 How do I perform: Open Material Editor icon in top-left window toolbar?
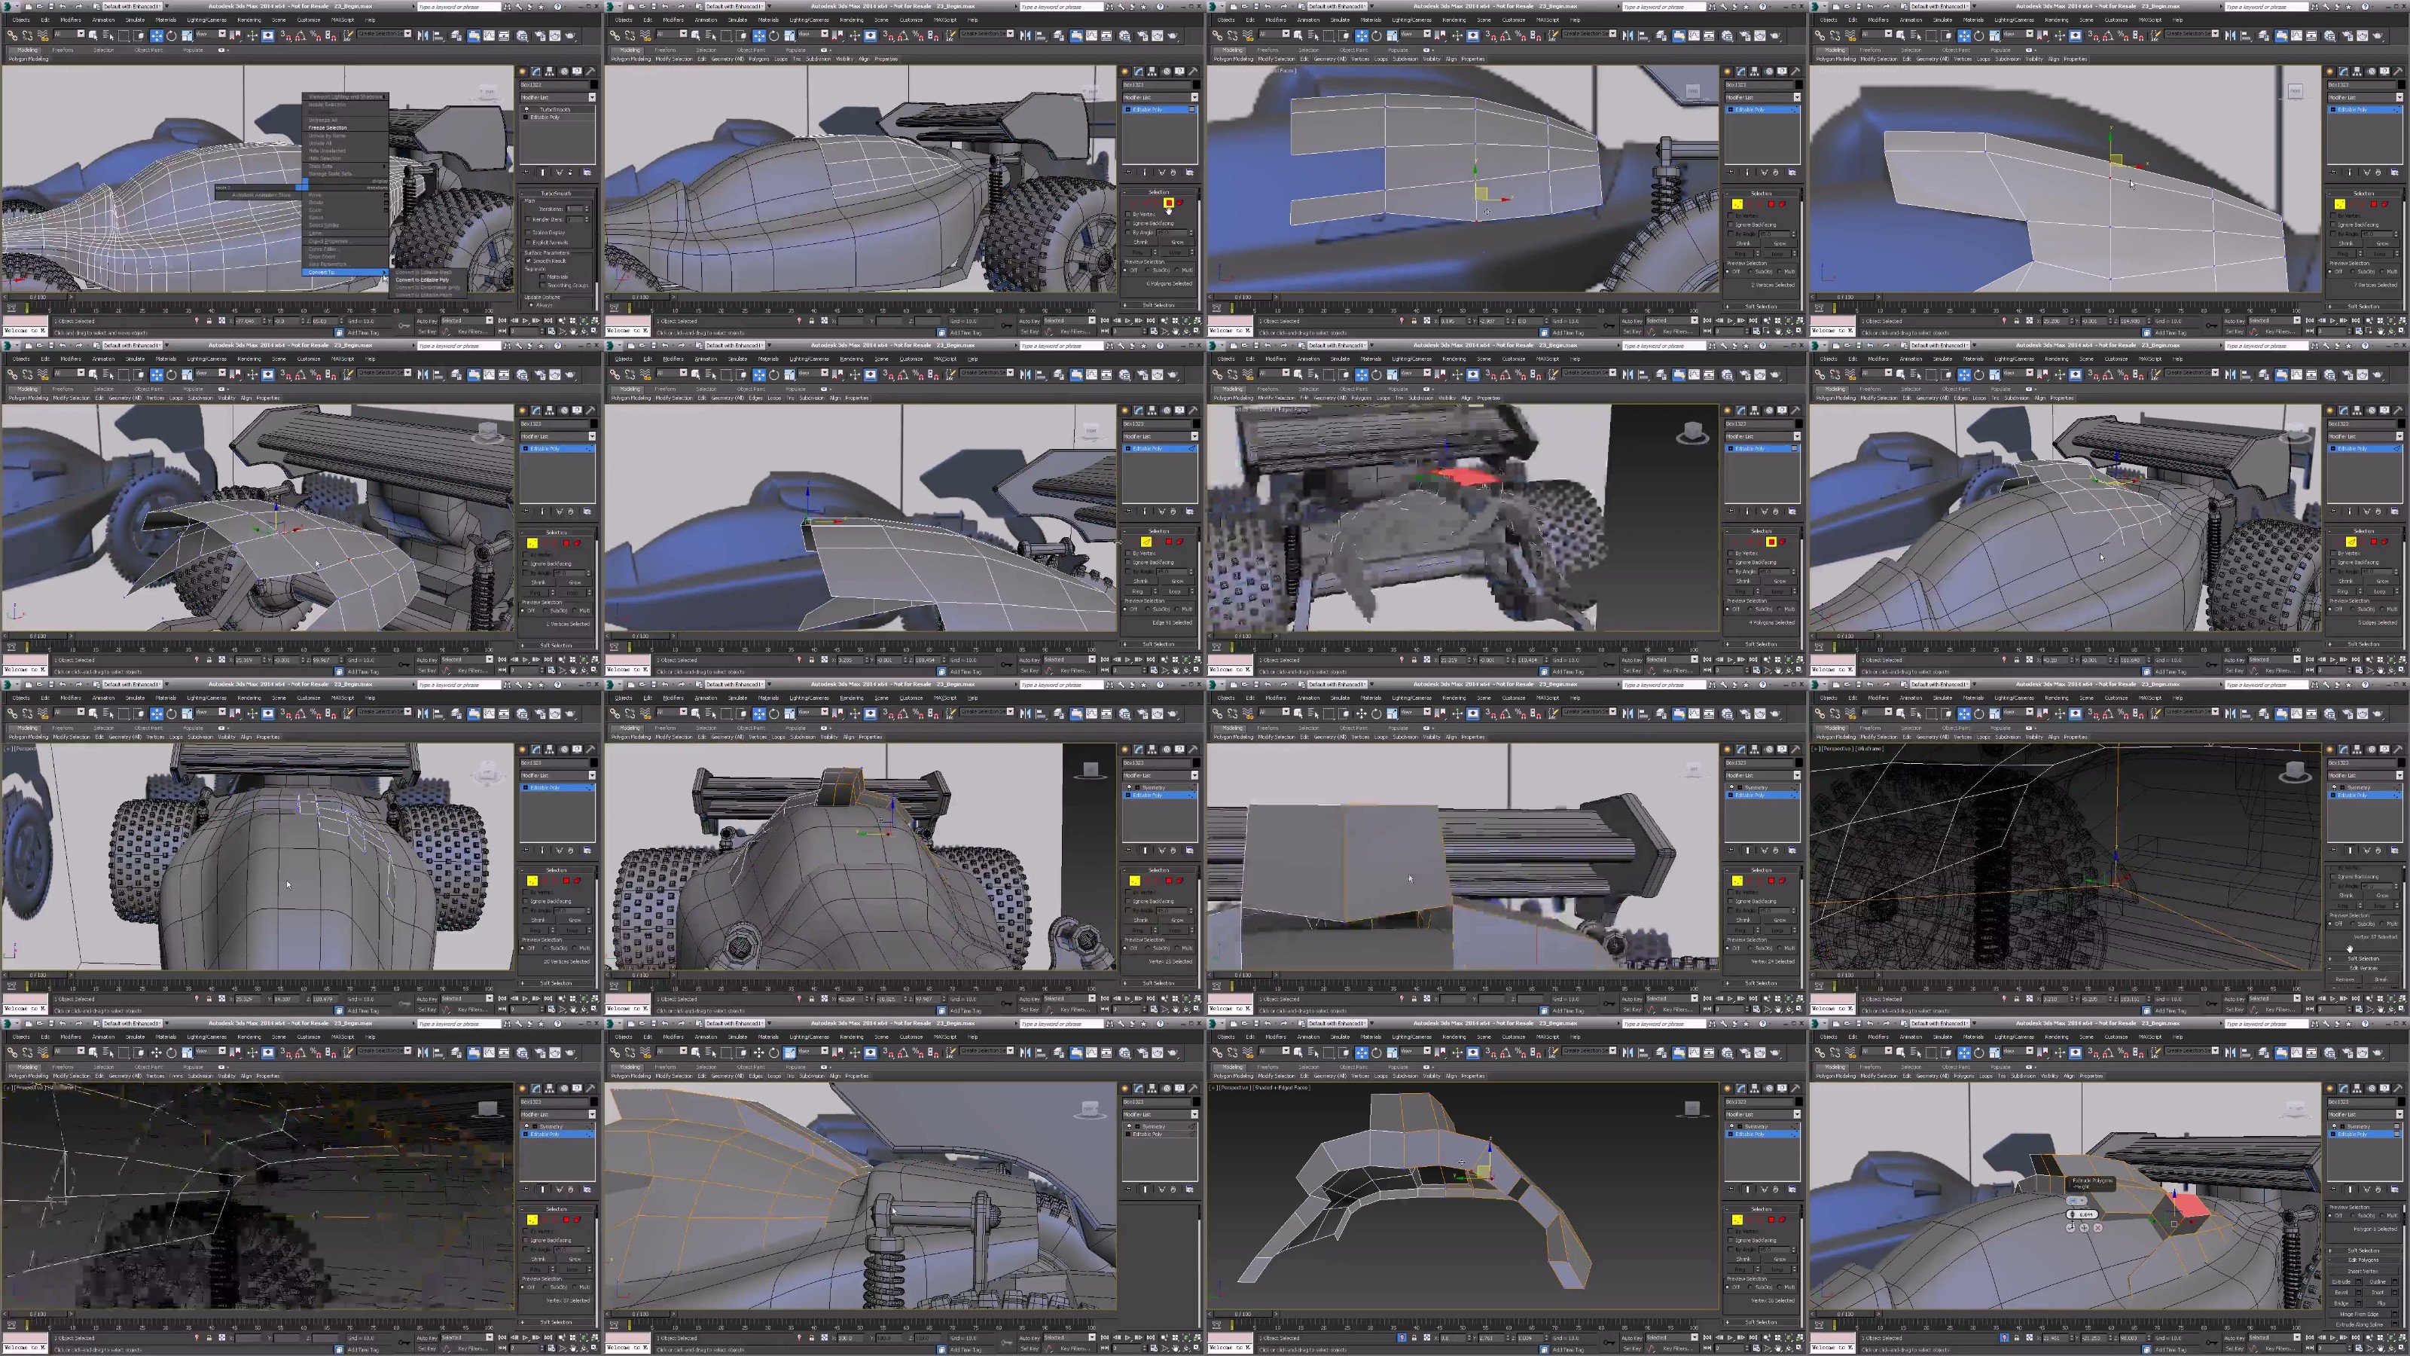pos(522,35)
